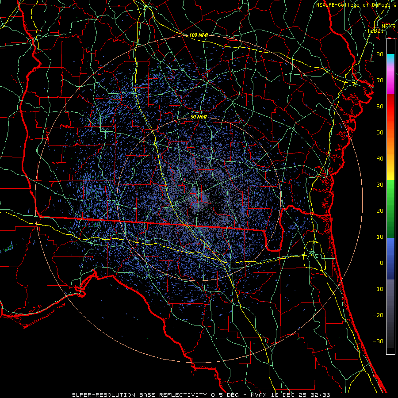
Task: Select the 30 value on the dBZ scale
Action: (x=380, y=185)
